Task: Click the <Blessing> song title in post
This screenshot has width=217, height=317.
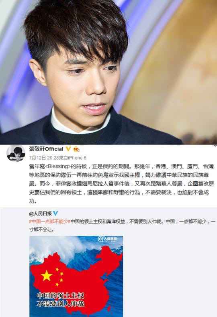Action: (57, 167)
